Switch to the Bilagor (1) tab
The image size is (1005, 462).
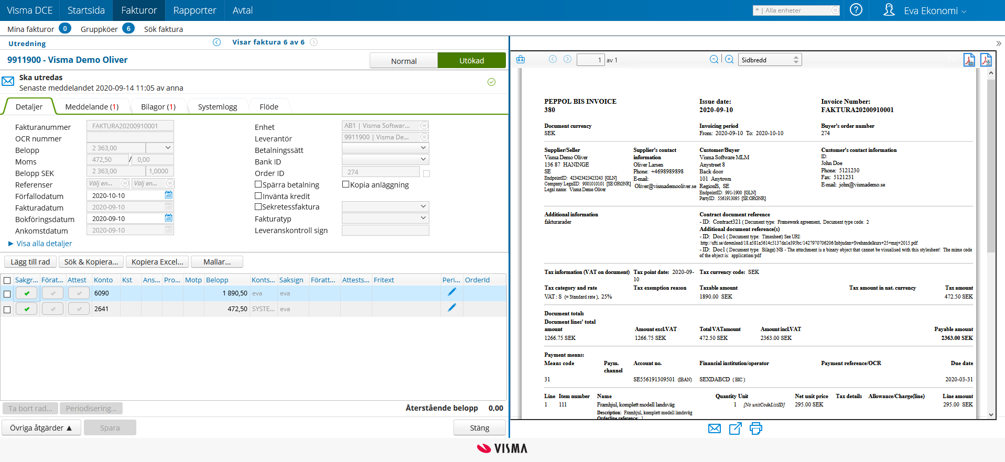[x=158, y=106]
